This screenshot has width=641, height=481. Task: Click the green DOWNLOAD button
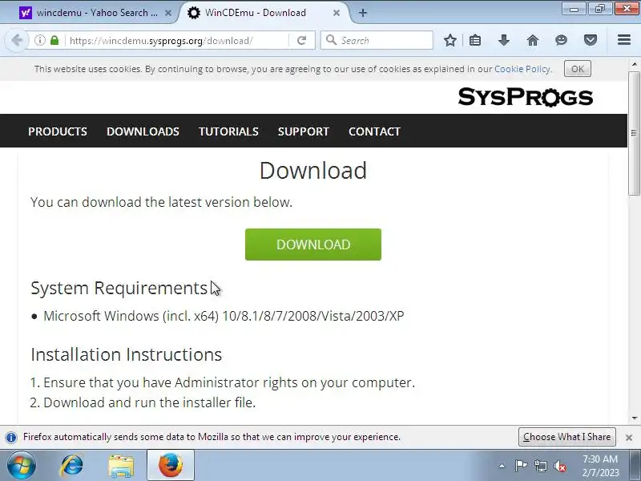[x=313, y=245]
